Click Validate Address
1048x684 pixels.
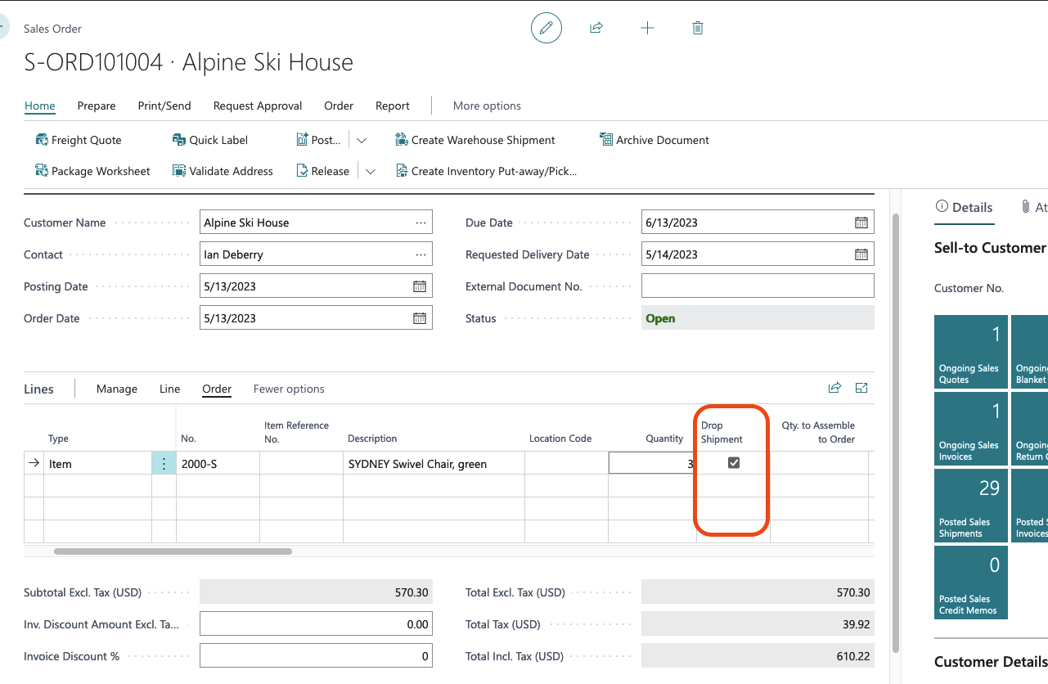[223, 171]
